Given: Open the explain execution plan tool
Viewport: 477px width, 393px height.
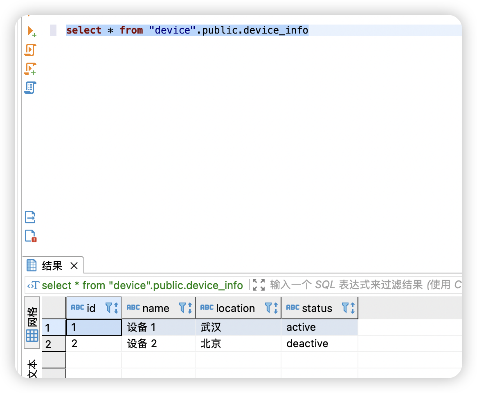Looking at the screenshot, I should pyautogui.click(x=30, y=88).
